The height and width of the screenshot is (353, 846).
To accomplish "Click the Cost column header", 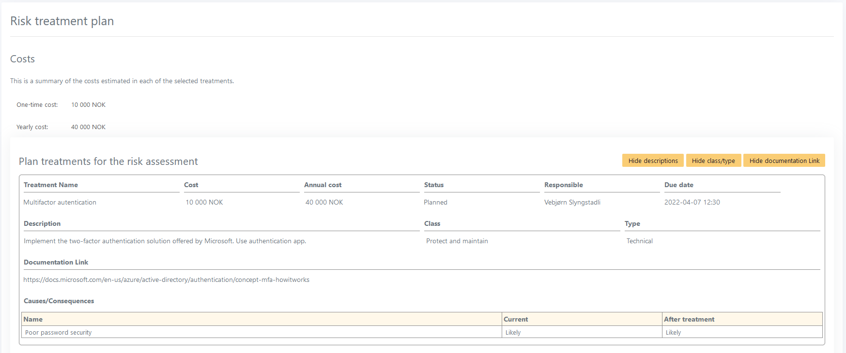I will 191,185.
